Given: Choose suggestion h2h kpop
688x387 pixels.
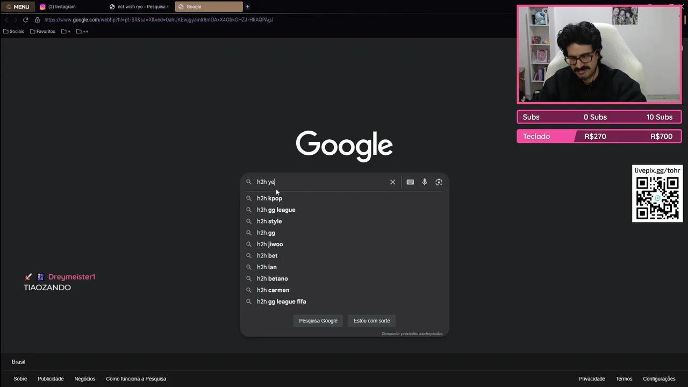Looking at the screenshot, I should click(344, 198).
